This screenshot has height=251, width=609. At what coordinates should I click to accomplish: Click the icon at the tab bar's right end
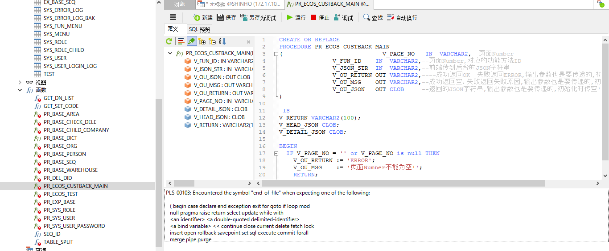601,4
